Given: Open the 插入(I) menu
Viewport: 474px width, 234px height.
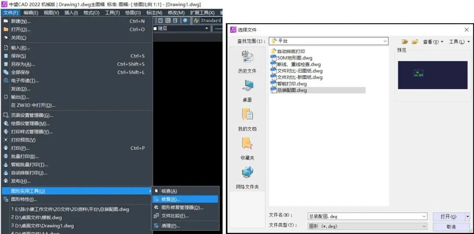Looking at the screenshot, I should [x=71, y=12].
